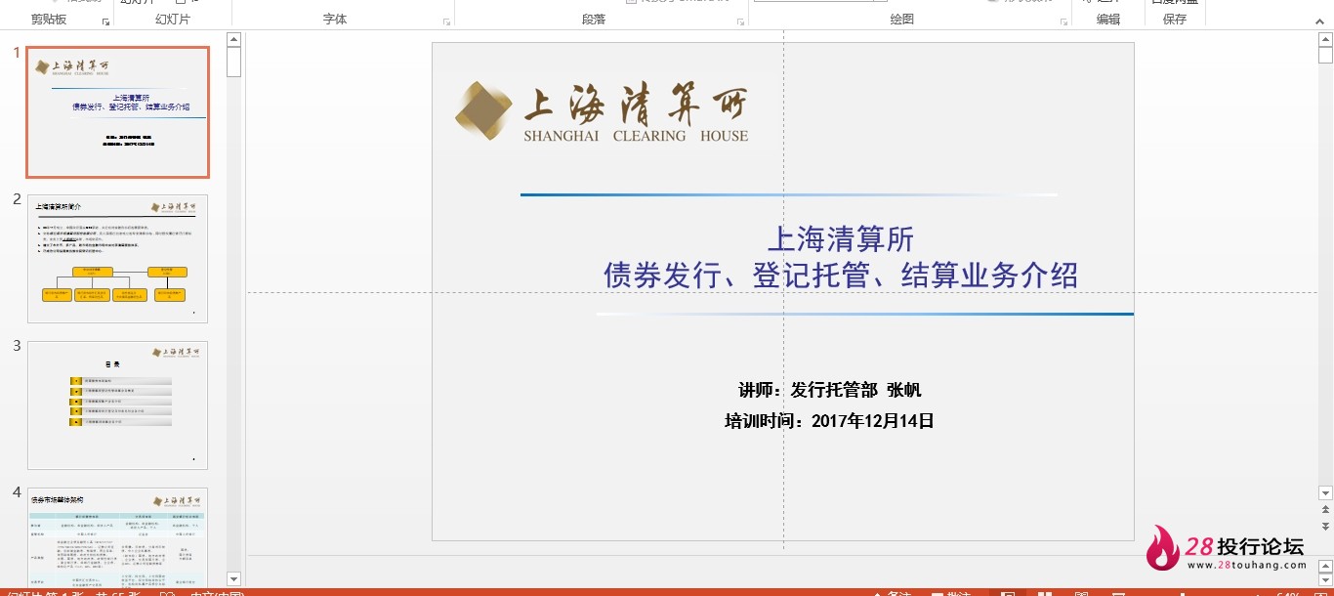Click the text 培训时间：2017年12月14日
The image size is (1334, 596).
(830, 421)
